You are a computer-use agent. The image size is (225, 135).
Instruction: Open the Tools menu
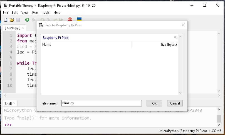tap(46, 12)
